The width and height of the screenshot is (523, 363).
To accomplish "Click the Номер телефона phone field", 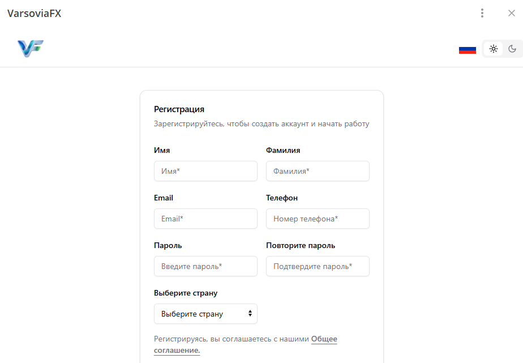I will click(x=318, y=219).
